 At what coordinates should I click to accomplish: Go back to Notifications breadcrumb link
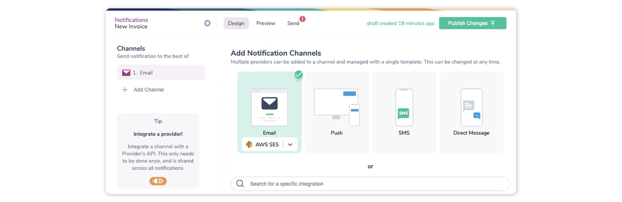[x=131, y=20]
